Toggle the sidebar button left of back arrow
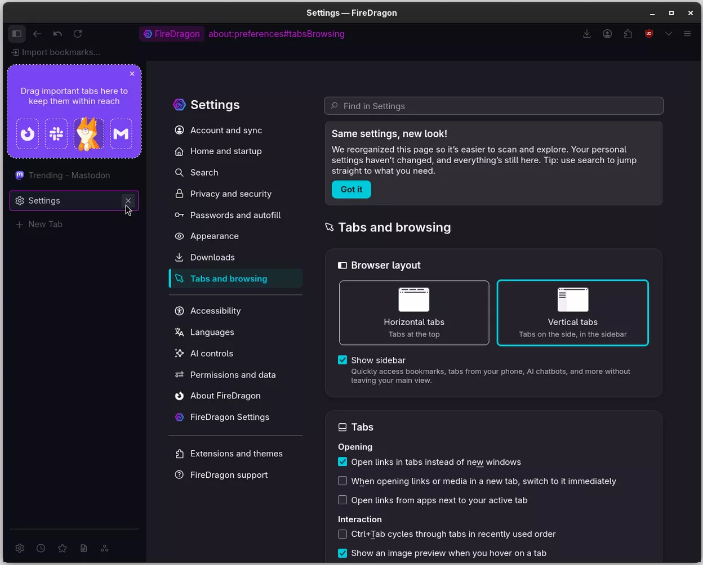 17,34
